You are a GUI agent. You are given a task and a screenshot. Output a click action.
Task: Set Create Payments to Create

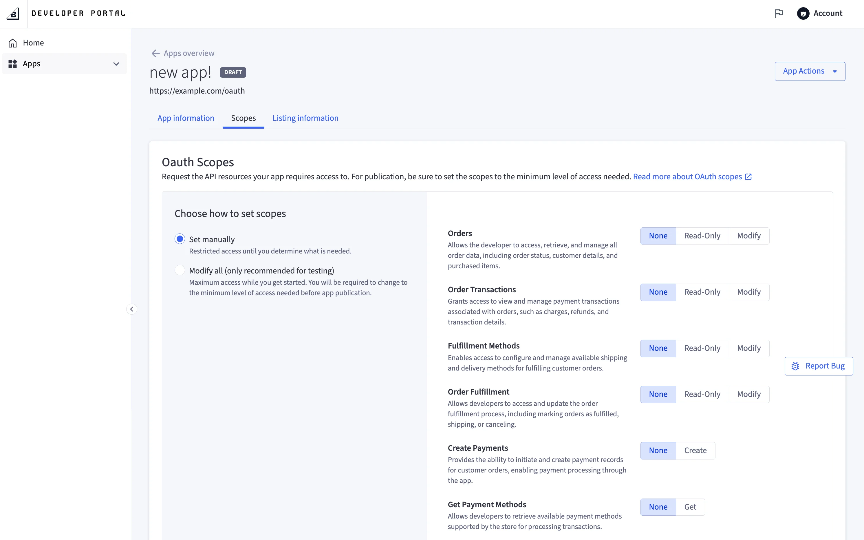coord(695,450)
